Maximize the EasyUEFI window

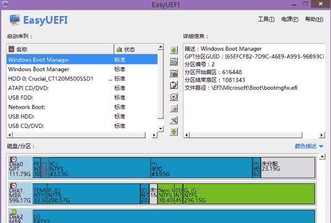[305, 4]
